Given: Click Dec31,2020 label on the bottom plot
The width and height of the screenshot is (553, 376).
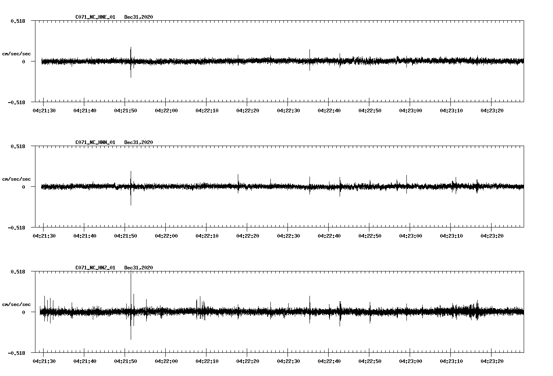Looking at the screenshot, I should click(138, 268).
